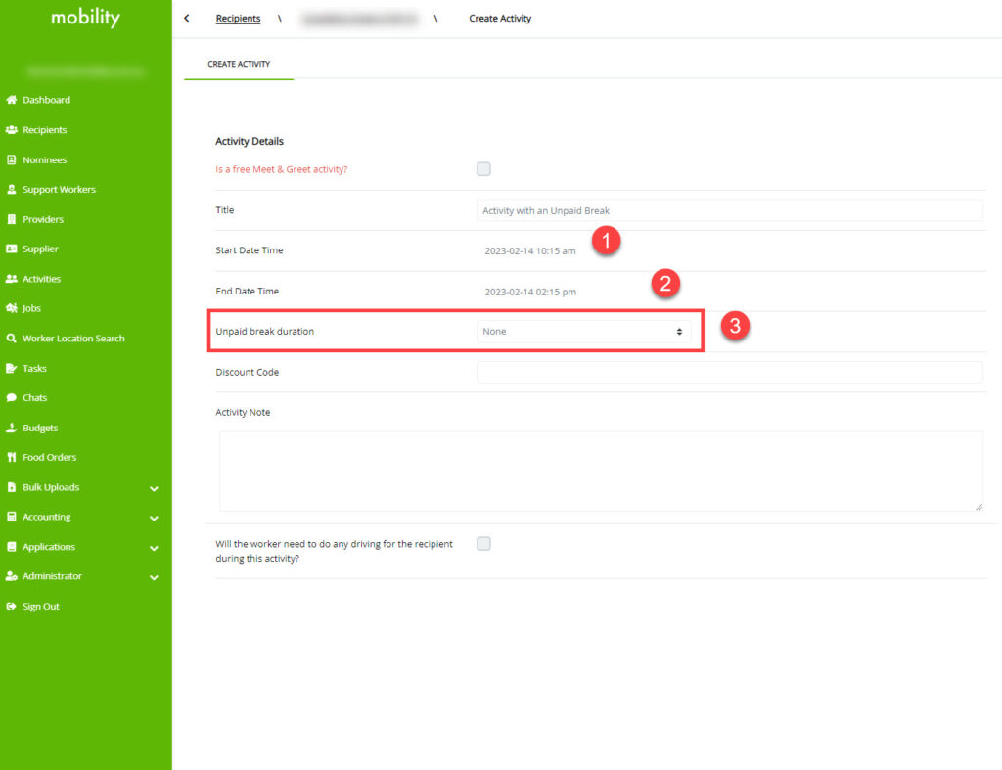Expand the Accounting submenu chevron
The image size is (1002, 770).
point(154,518)
